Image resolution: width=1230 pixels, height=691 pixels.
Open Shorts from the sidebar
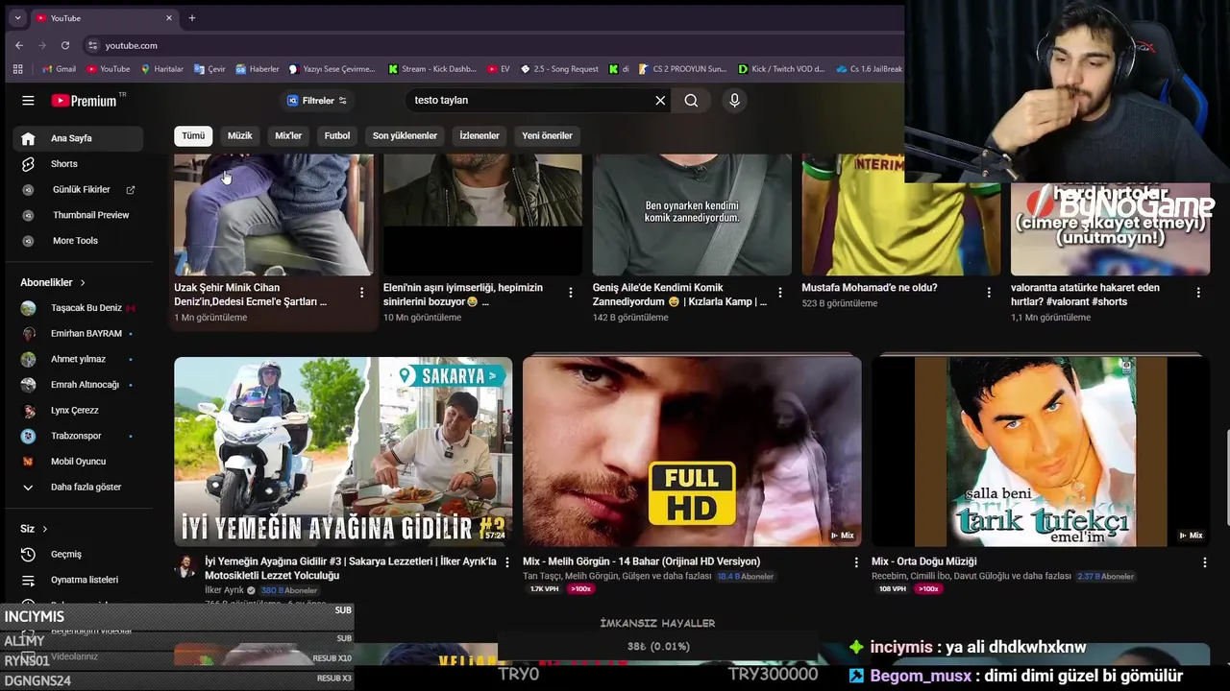point(79,164)
